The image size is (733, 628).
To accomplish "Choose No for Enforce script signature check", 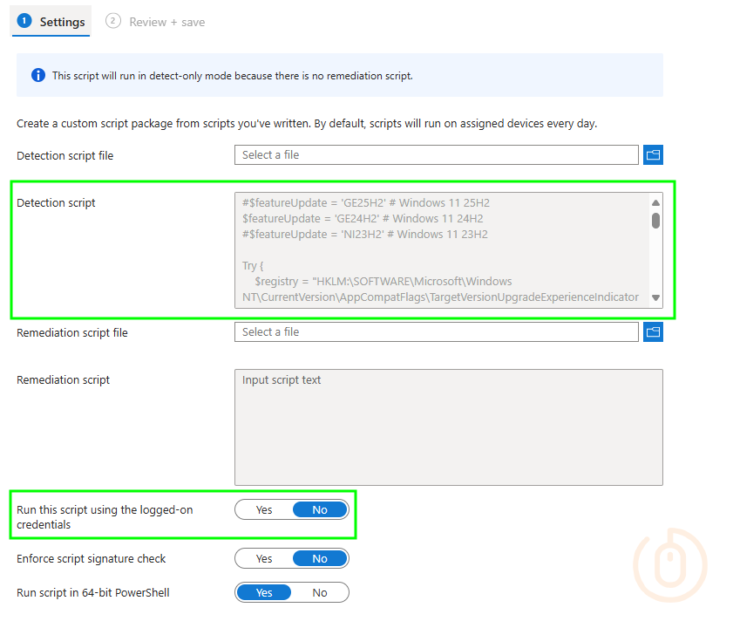I will 319,559.
